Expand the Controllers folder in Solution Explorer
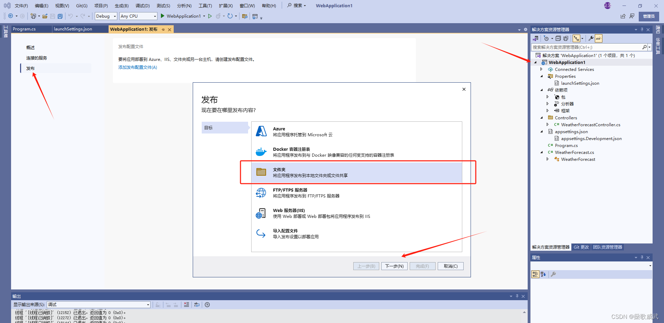 pos(542,118)
